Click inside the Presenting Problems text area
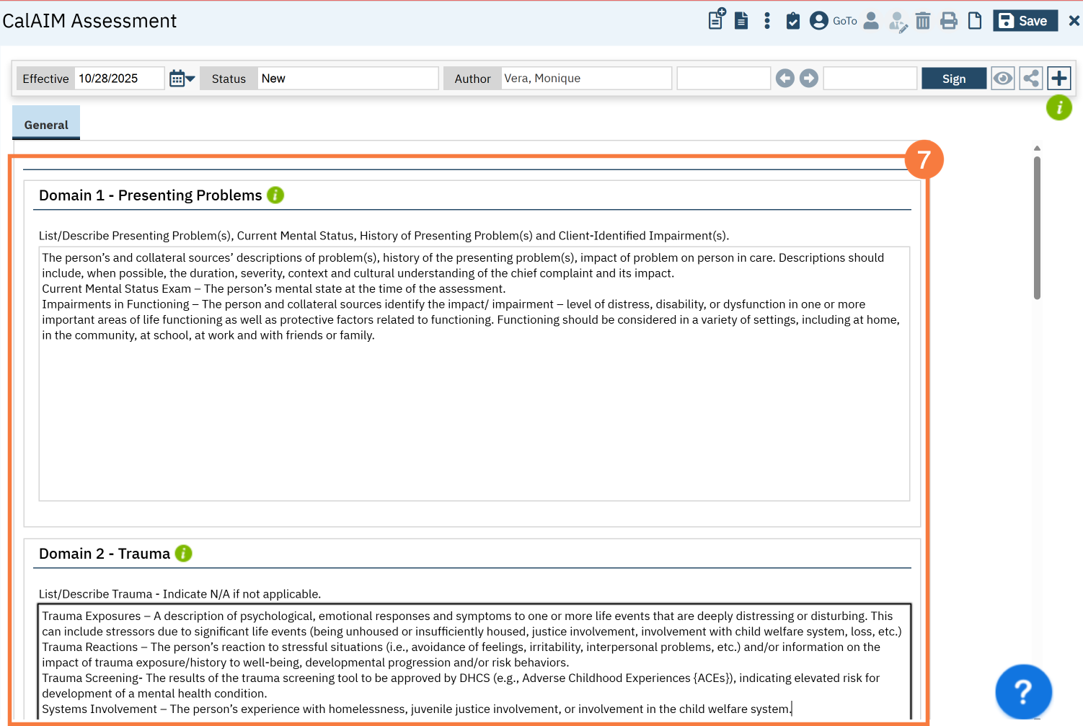1083x726 pixels. click(x=474, y=418)
